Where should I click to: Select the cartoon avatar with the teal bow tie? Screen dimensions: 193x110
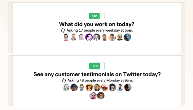(x=82, y=87)
